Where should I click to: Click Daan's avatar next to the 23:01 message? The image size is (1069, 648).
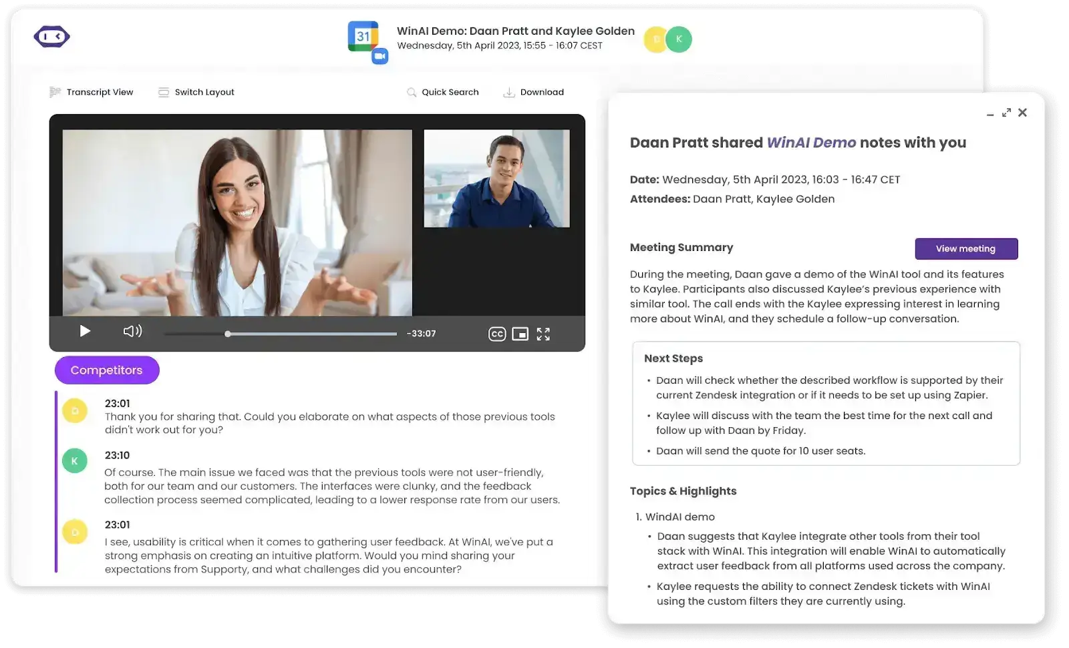[74, 411]
